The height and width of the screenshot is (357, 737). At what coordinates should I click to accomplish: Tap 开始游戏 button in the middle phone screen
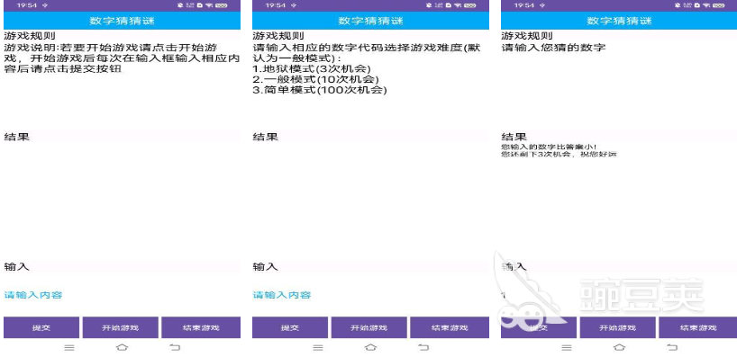coord(369,327)
